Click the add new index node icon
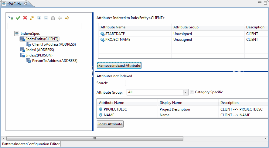The height and width of the screenshot is (148, 269). [x=11, y=18]
